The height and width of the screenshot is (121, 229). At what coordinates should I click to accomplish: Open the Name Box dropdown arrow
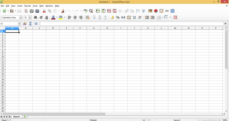(19, 24)
